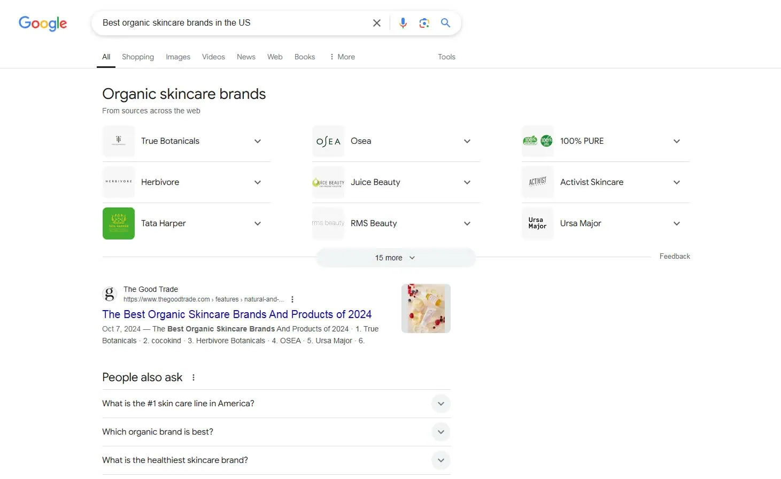Click the RMS Beauty brand logo
Viewport: 781px width, 479px height.
pyautogui.click(x=328, y=223)
